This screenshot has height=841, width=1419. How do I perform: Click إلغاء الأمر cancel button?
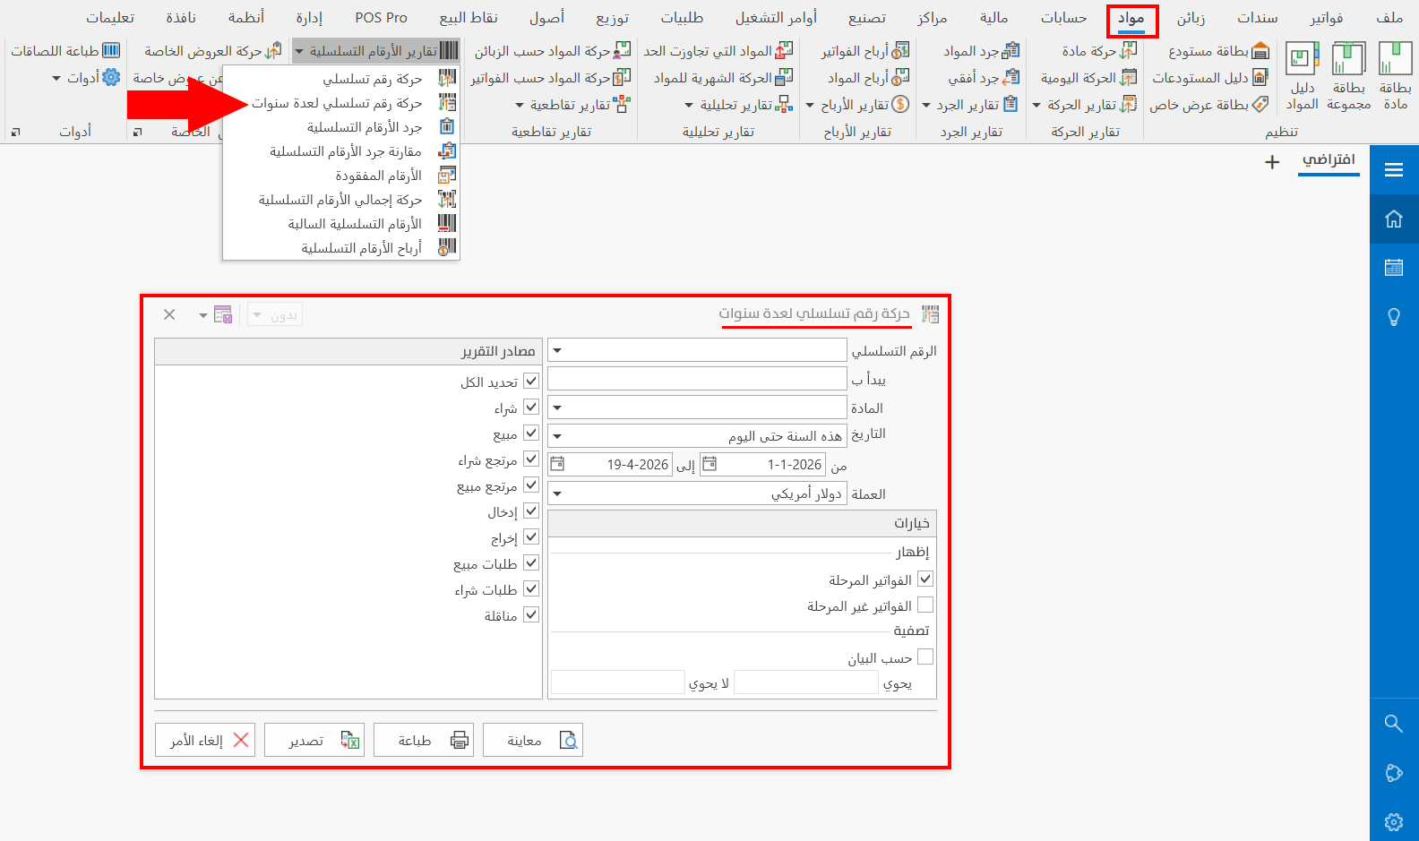click(205, 740)
